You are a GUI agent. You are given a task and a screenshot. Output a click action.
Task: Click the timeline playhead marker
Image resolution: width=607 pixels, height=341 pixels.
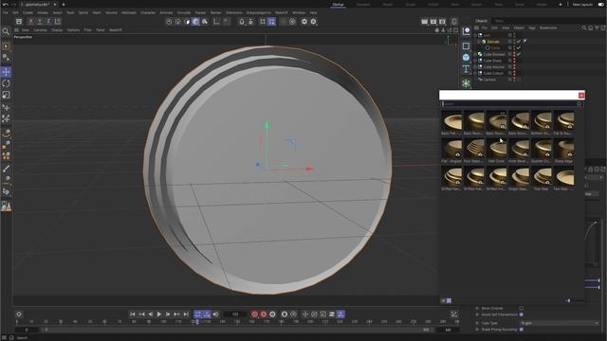(197, 322)
